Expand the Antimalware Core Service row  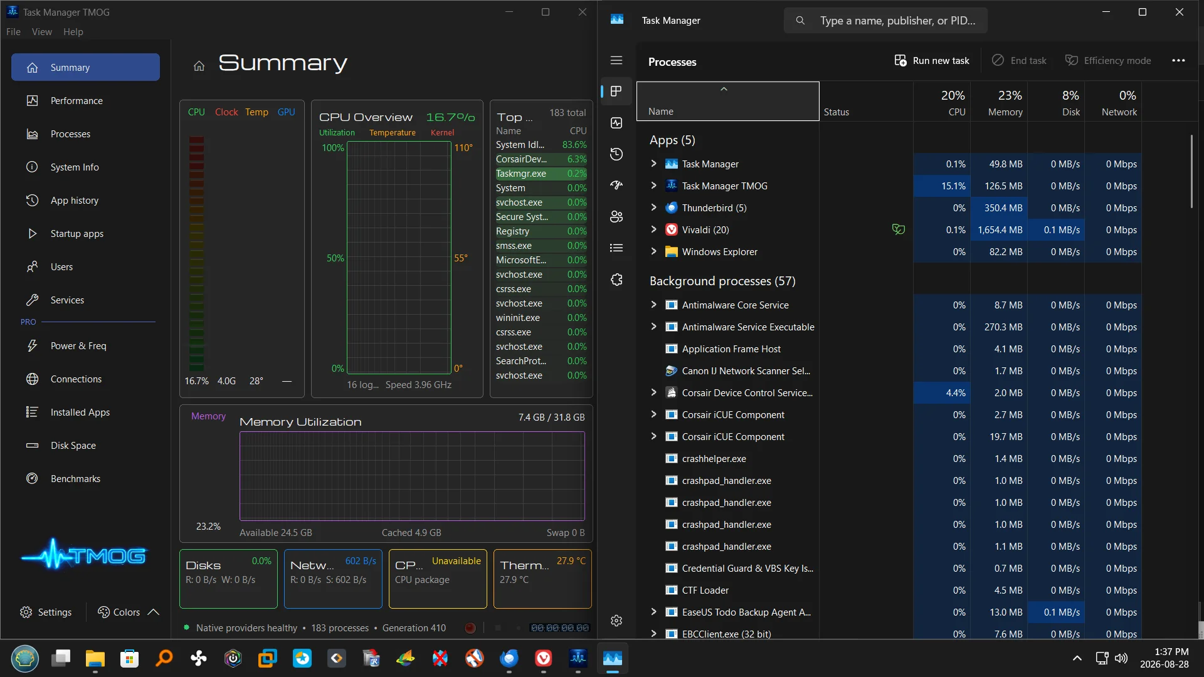coord(653,305)
